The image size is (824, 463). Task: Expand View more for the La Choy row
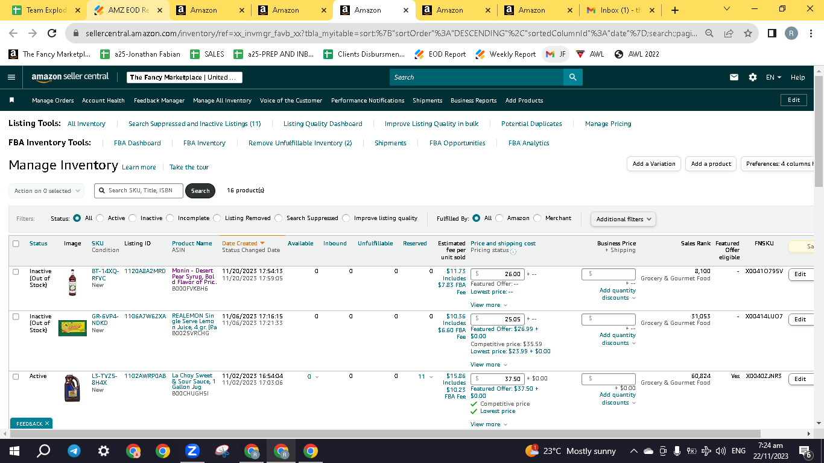pos(489,424)
